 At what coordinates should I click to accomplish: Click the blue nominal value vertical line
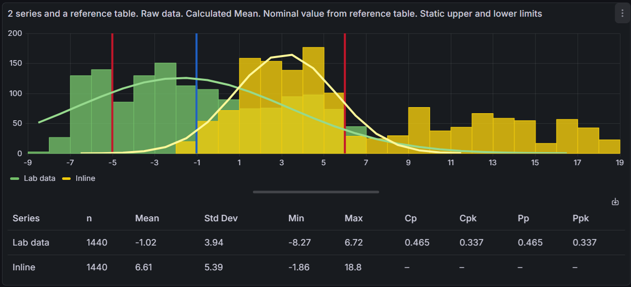[x=196, y=101]
